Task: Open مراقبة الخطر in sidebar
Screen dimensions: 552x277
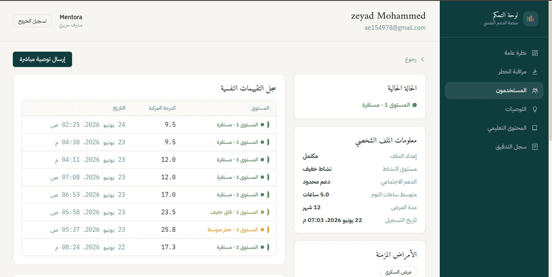Action: (x=494, y=72)
